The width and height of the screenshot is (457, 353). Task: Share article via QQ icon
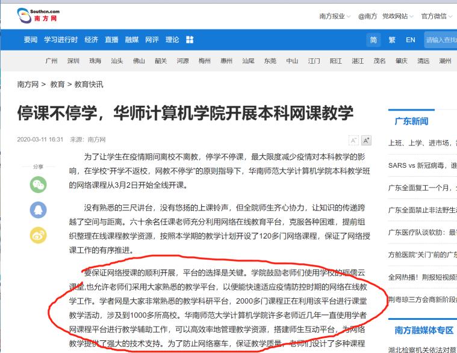pyautogui.click(x=38, y=209)
